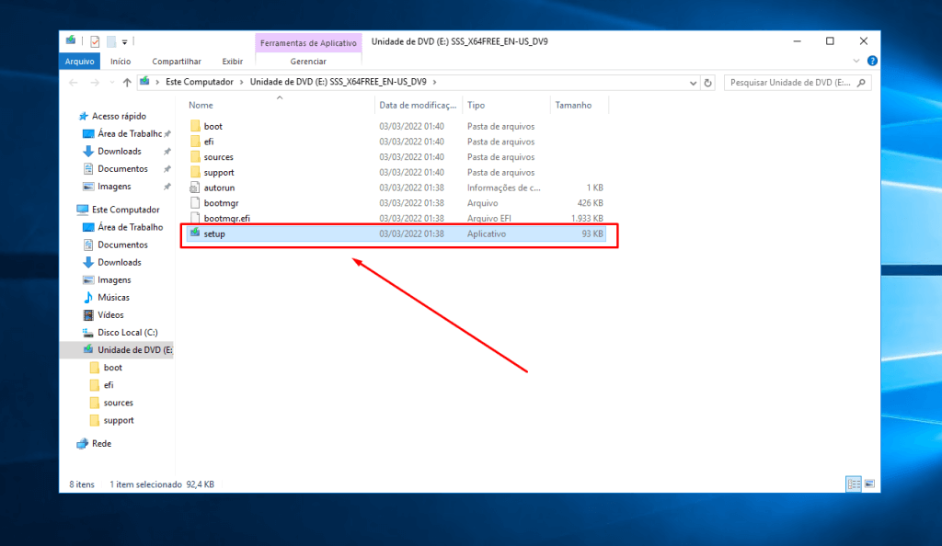Switch to the Compartilhar ribbon tab
Viewport: 942px width, 546px height.
coord(177,62)
